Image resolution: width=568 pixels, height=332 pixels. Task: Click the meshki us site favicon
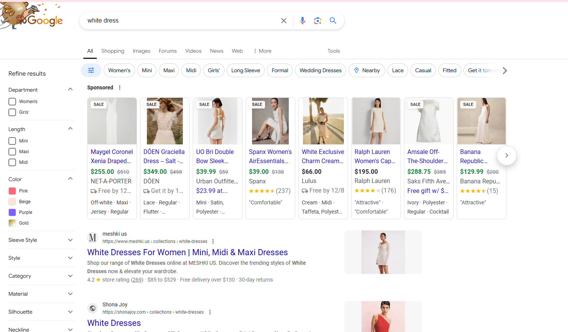coord(93,238)
